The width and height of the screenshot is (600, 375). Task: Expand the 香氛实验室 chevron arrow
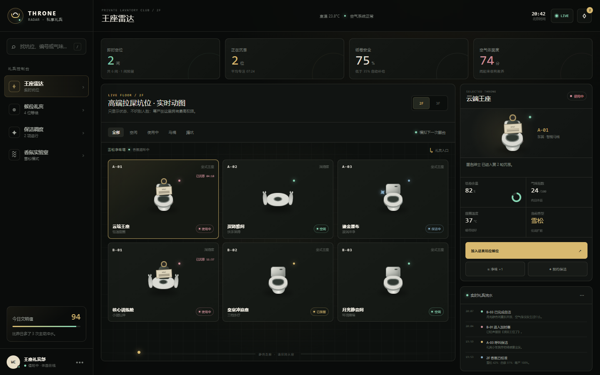point(83,155)
